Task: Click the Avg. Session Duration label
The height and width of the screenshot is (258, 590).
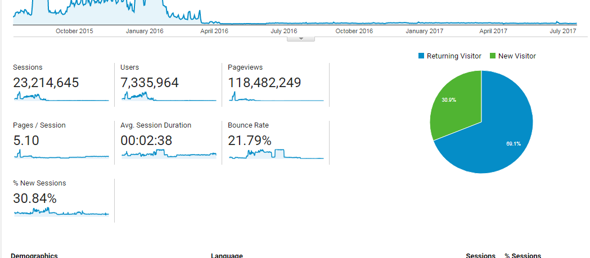Action: (x=156, y=125)
